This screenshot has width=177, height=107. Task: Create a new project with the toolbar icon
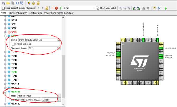click(x=4, y=3)
